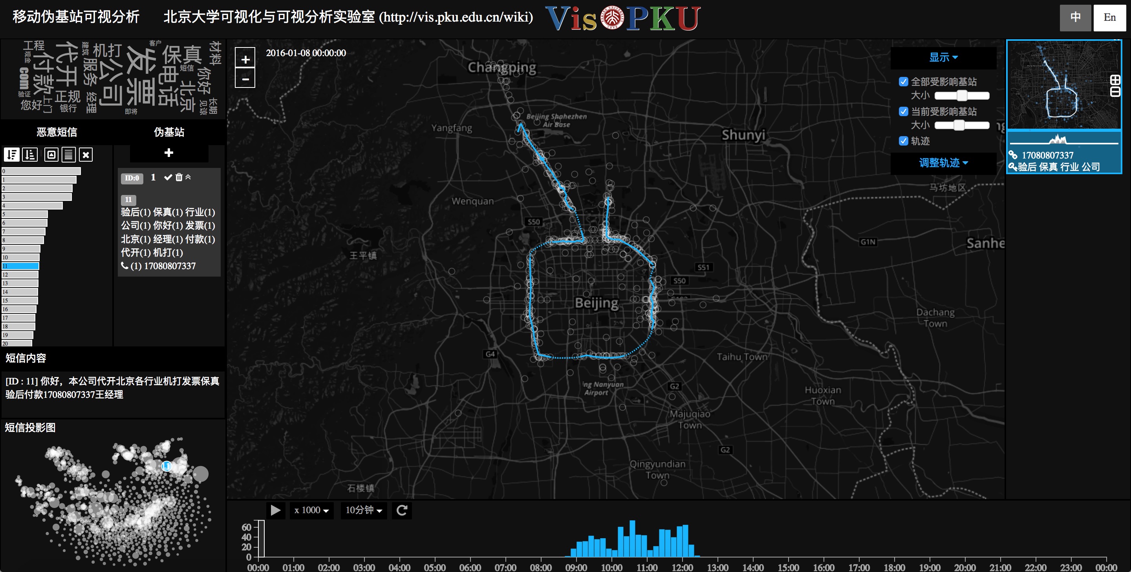Click the sort ascending icon in message list toolbar

pyautogui.click(x=30, y=155)
